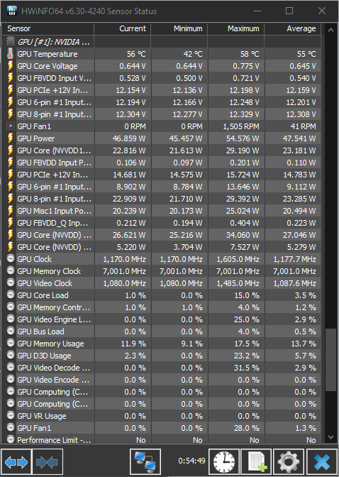Click the GPU Temperature thermometer icon
Image resolution: width=339 pixels, height=477 pixels.
click(11, 54)
